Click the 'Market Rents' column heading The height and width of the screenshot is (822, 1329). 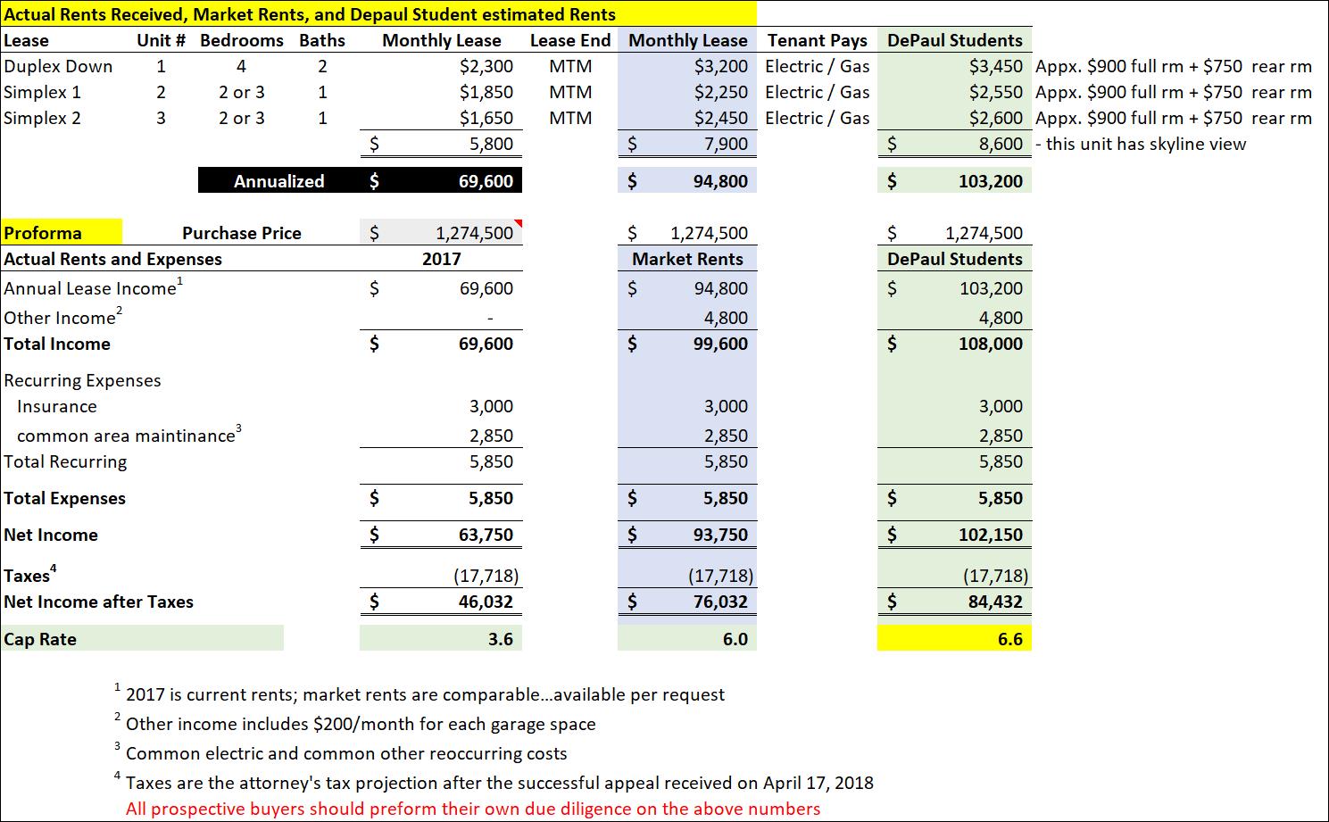687,259
